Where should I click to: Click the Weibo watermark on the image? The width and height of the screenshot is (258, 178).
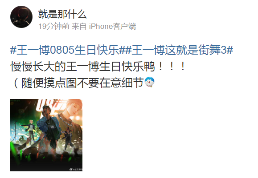pyautogui.click(x=76, y=169)
